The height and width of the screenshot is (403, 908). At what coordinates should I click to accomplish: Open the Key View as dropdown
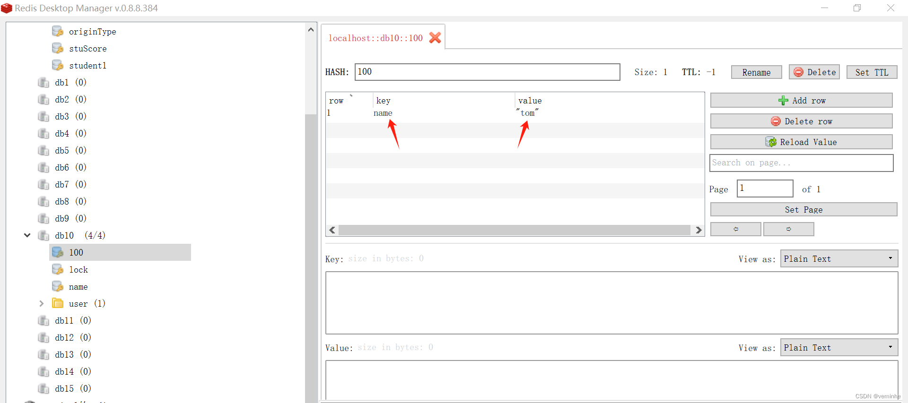point(839,258)
